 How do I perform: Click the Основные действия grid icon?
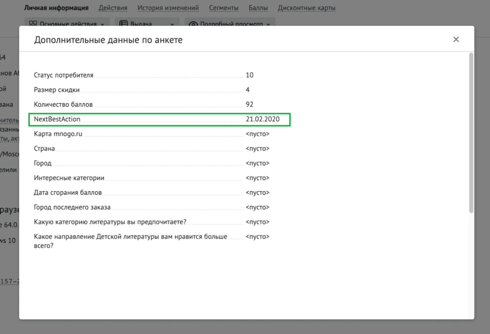tap(33, 24)
